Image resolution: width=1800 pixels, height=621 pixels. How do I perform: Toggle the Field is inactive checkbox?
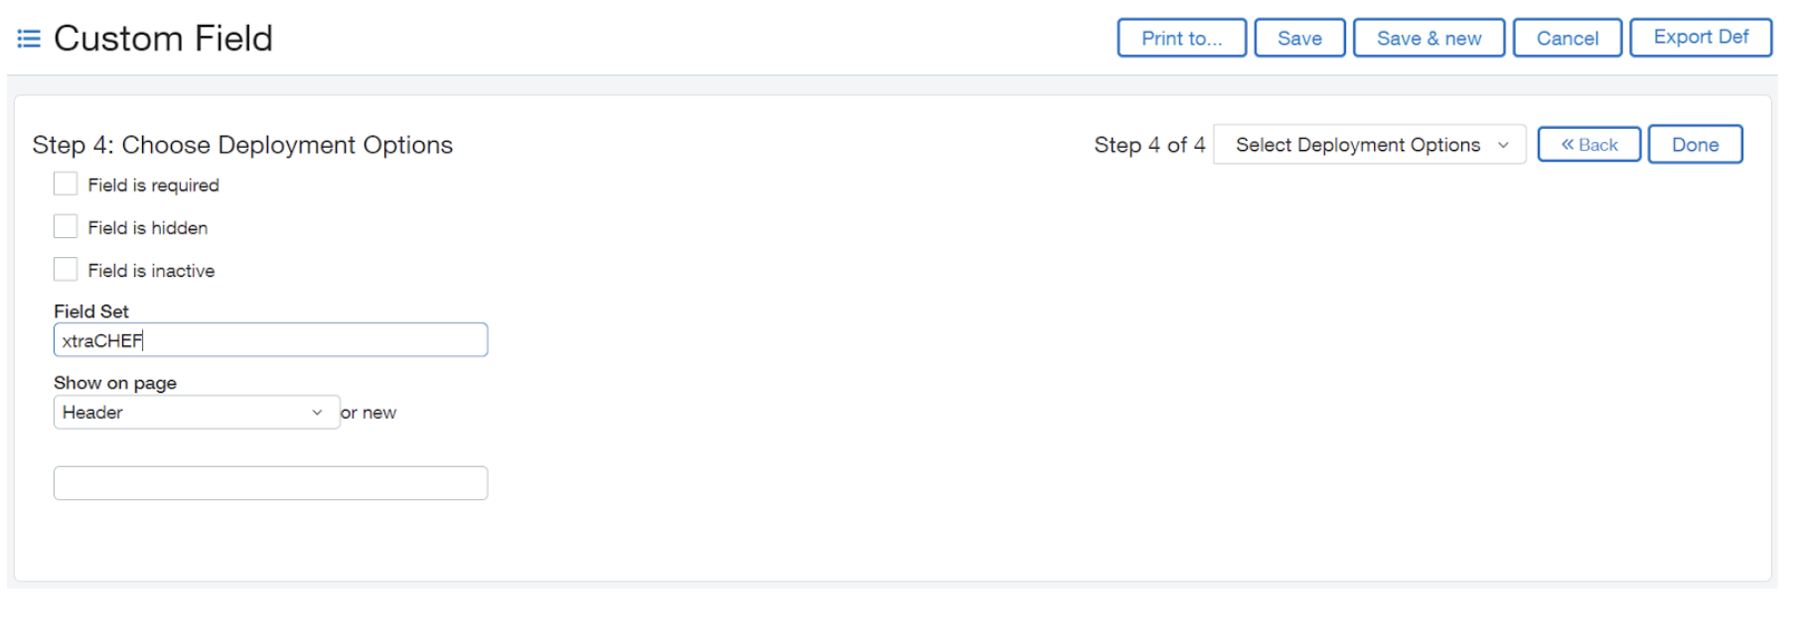coord(66,270)
